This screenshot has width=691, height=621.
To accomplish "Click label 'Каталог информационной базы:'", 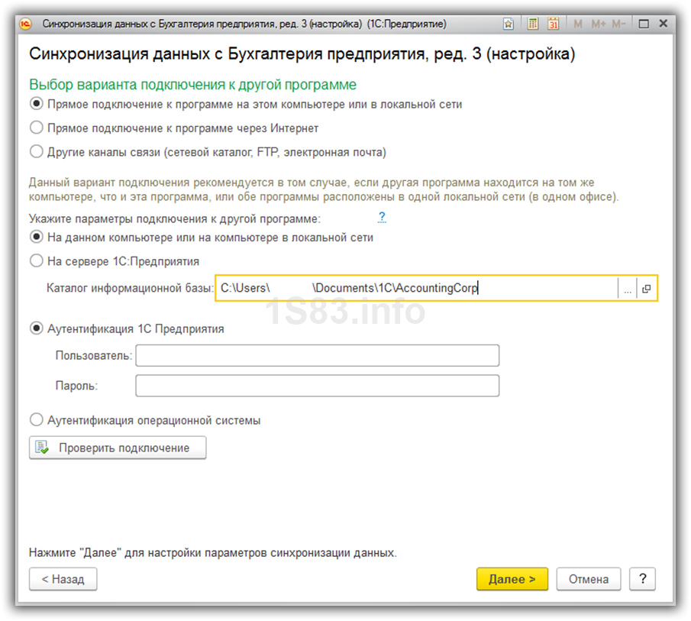I will click(130, 288).
